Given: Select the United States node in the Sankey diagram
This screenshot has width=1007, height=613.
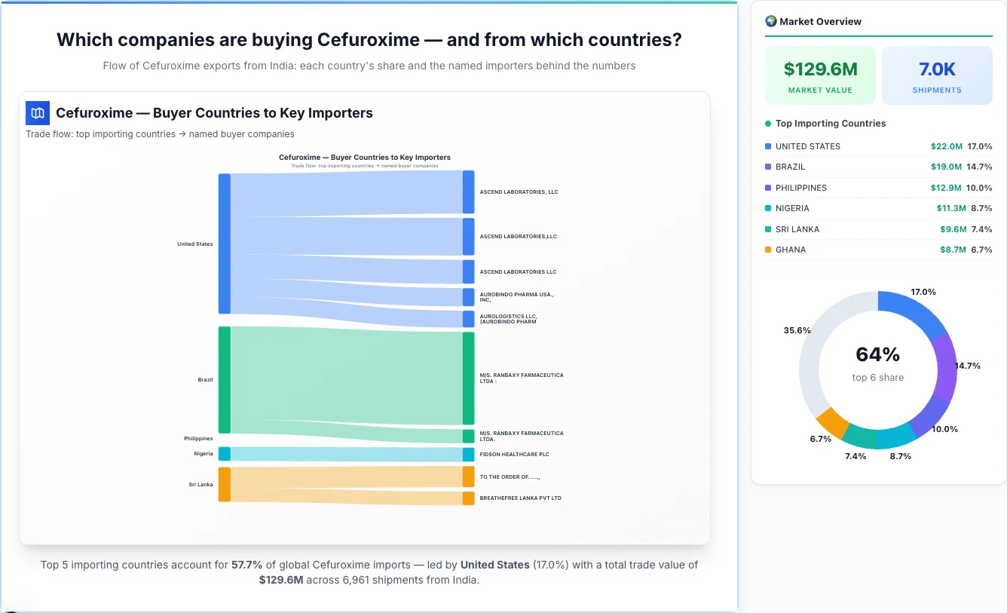Looking at the screenshot, I should click(x=223, y=243).
